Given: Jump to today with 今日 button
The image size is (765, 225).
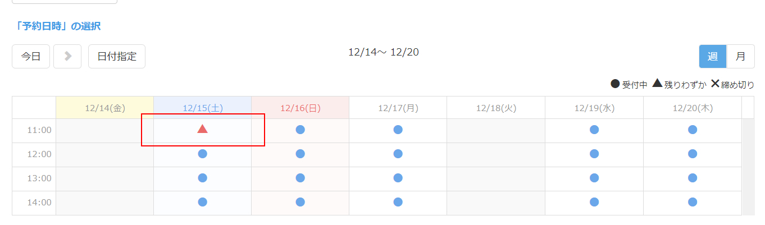Looking at the screenshot, I should 31,56.
